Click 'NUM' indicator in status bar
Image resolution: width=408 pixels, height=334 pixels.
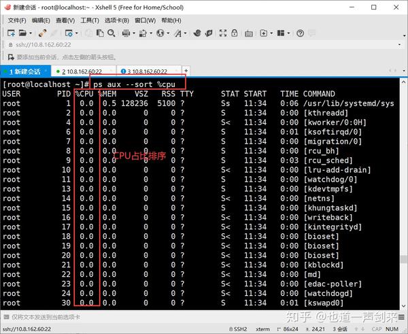(x=392, y=329)
